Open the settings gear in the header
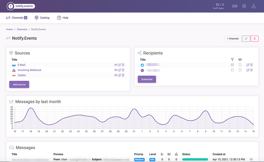 click(x=244, y=6)
